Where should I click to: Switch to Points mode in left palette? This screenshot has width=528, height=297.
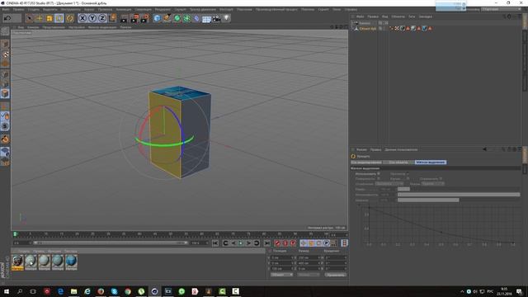(x=5, y=74)
